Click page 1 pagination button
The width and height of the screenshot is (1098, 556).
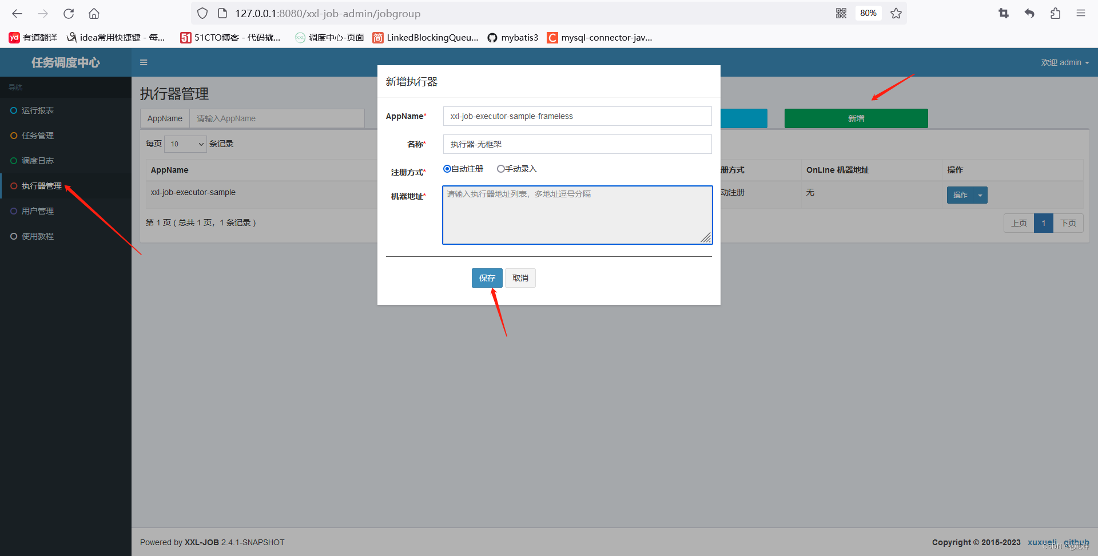(x=1044, y=223)
